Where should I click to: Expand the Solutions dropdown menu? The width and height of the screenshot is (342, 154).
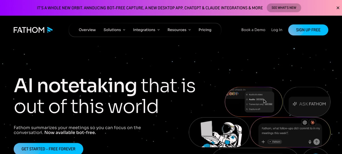114,30
